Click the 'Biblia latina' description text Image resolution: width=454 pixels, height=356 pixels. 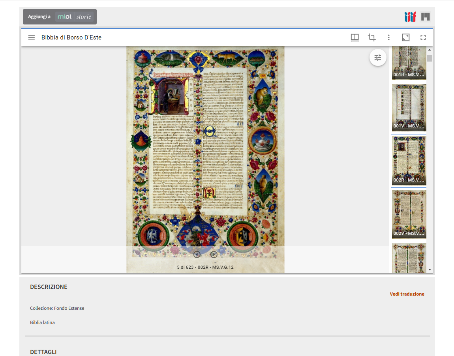click(42, 322)
